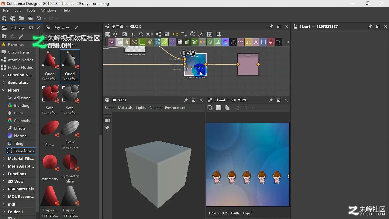Viewport: 389px width, 219px height.
Task: Open the Edit menu
Action: [x=18, y=10]
